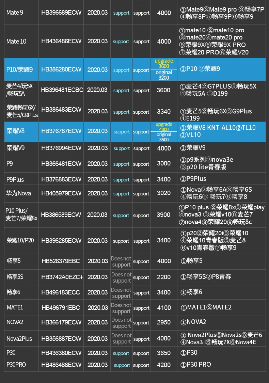Click battery code HB526379EBC
Image resolution: width=269 pixels, height=383 pixels.
point(61,261)
